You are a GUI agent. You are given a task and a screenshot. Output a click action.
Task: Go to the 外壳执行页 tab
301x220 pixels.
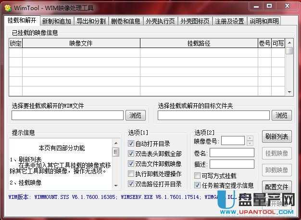click(161, 21)
